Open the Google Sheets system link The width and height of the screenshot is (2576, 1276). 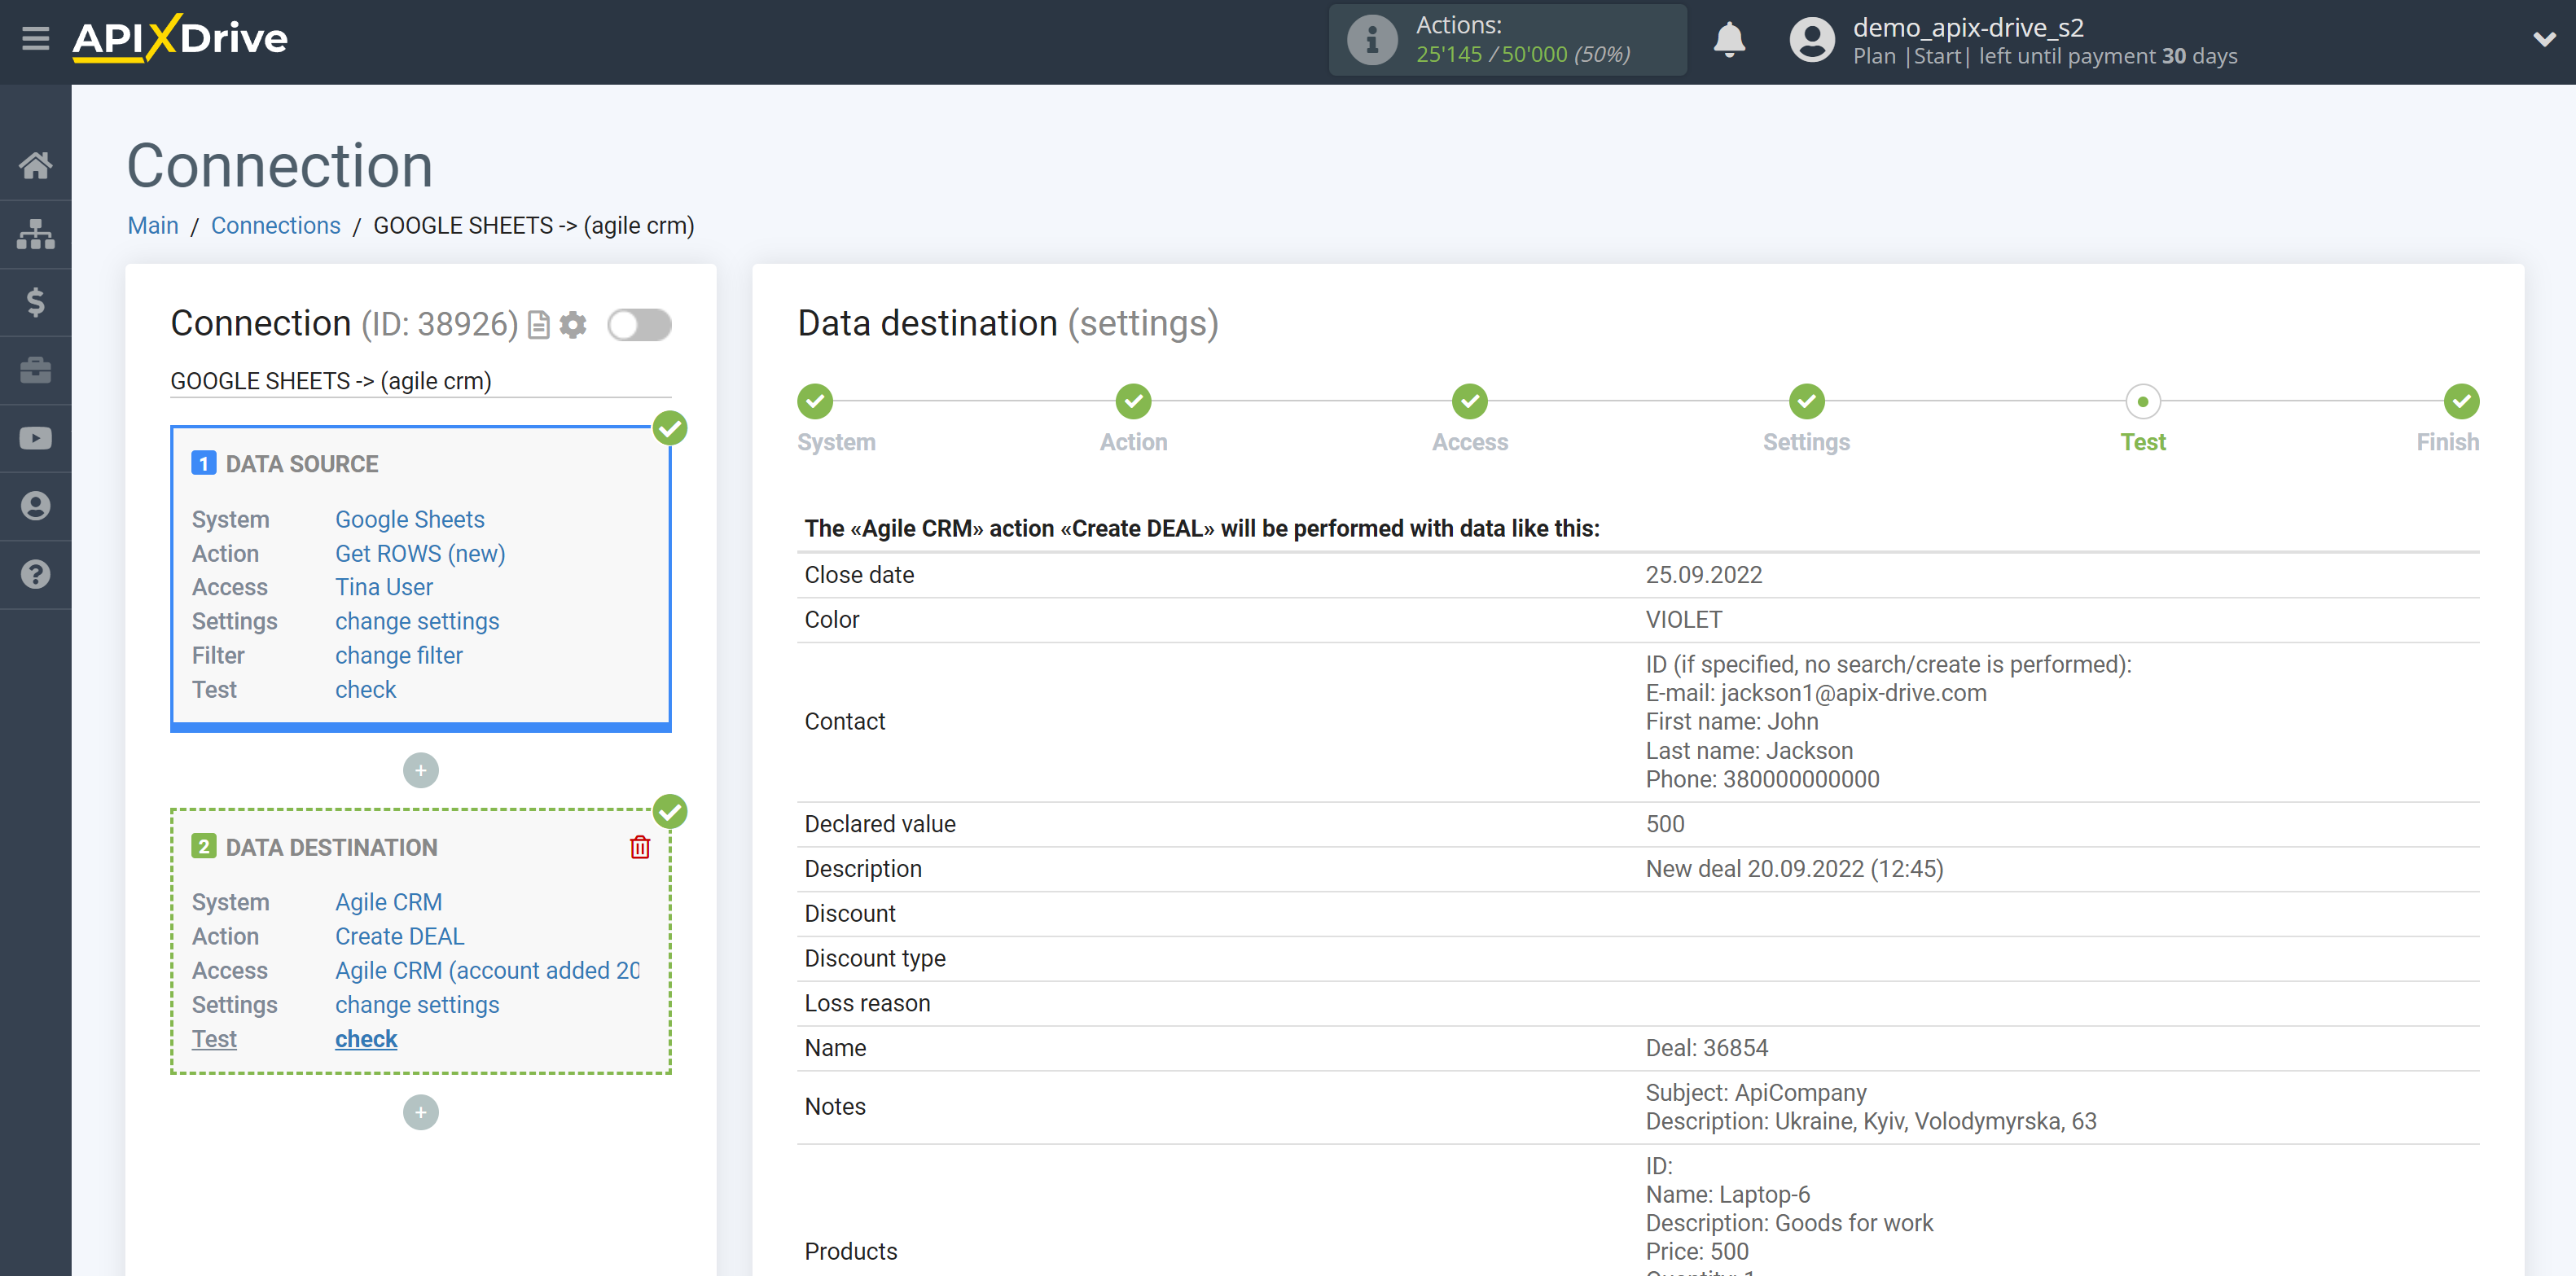(410, 519)
